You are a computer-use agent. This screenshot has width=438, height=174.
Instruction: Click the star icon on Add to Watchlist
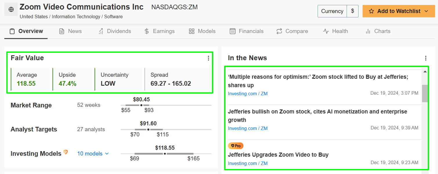pos(371,11)
